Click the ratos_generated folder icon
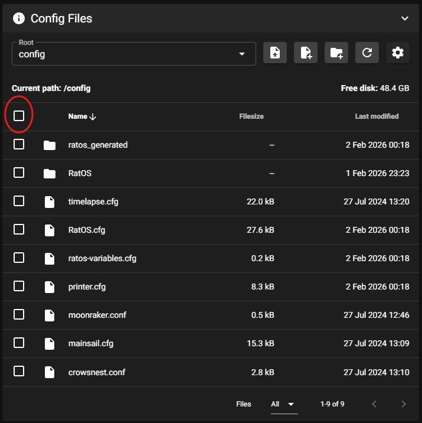This screenshot has width=422, height=423. click(x=50, y=145)
